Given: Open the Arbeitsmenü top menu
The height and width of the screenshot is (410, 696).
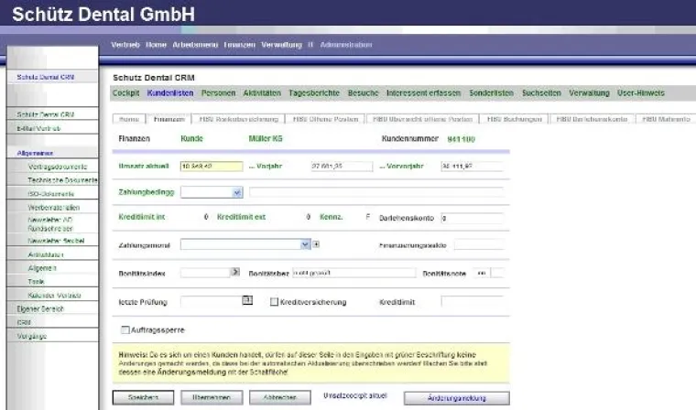Looking at the screenshot, I should [195, 45].
